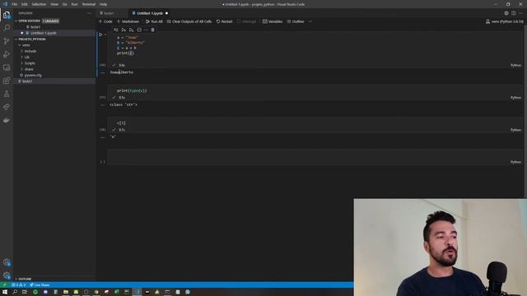Select Untitled-1.ipynb in Open Editors

(x=43, y=33)
